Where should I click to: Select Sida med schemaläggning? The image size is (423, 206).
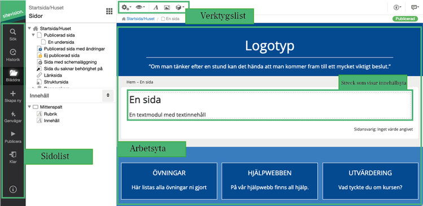point(70,62)
